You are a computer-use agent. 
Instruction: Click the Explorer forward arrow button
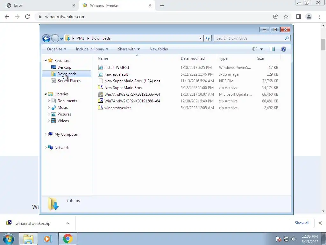55,38
